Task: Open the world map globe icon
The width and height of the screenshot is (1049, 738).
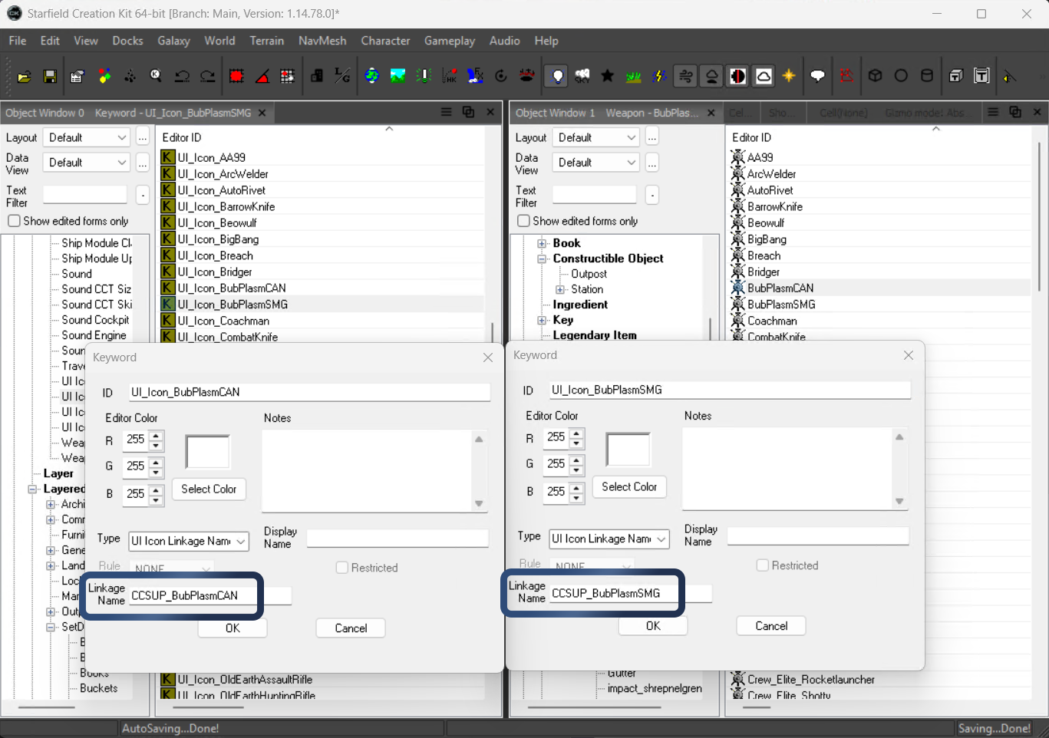Action: pos(372,76)
